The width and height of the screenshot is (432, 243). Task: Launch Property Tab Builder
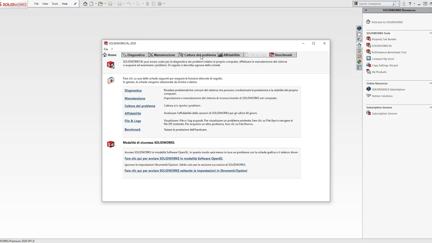click(x=384, y=39)
